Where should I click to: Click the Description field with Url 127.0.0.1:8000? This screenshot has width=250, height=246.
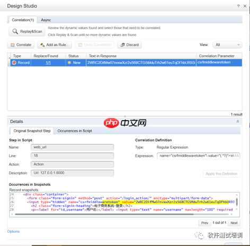point(72,173)
